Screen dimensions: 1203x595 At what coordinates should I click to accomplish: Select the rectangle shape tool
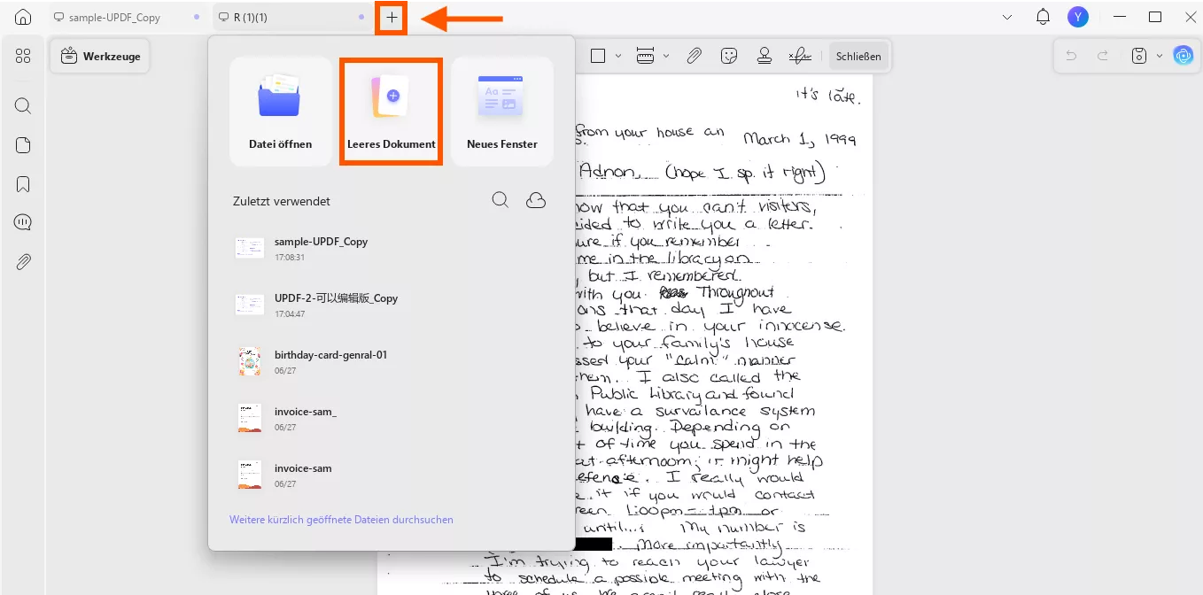(x=598, y=56)
